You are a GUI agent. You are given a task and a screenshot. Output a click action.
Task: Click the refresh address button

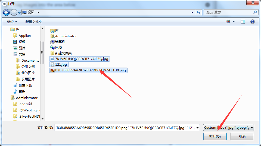198,12
